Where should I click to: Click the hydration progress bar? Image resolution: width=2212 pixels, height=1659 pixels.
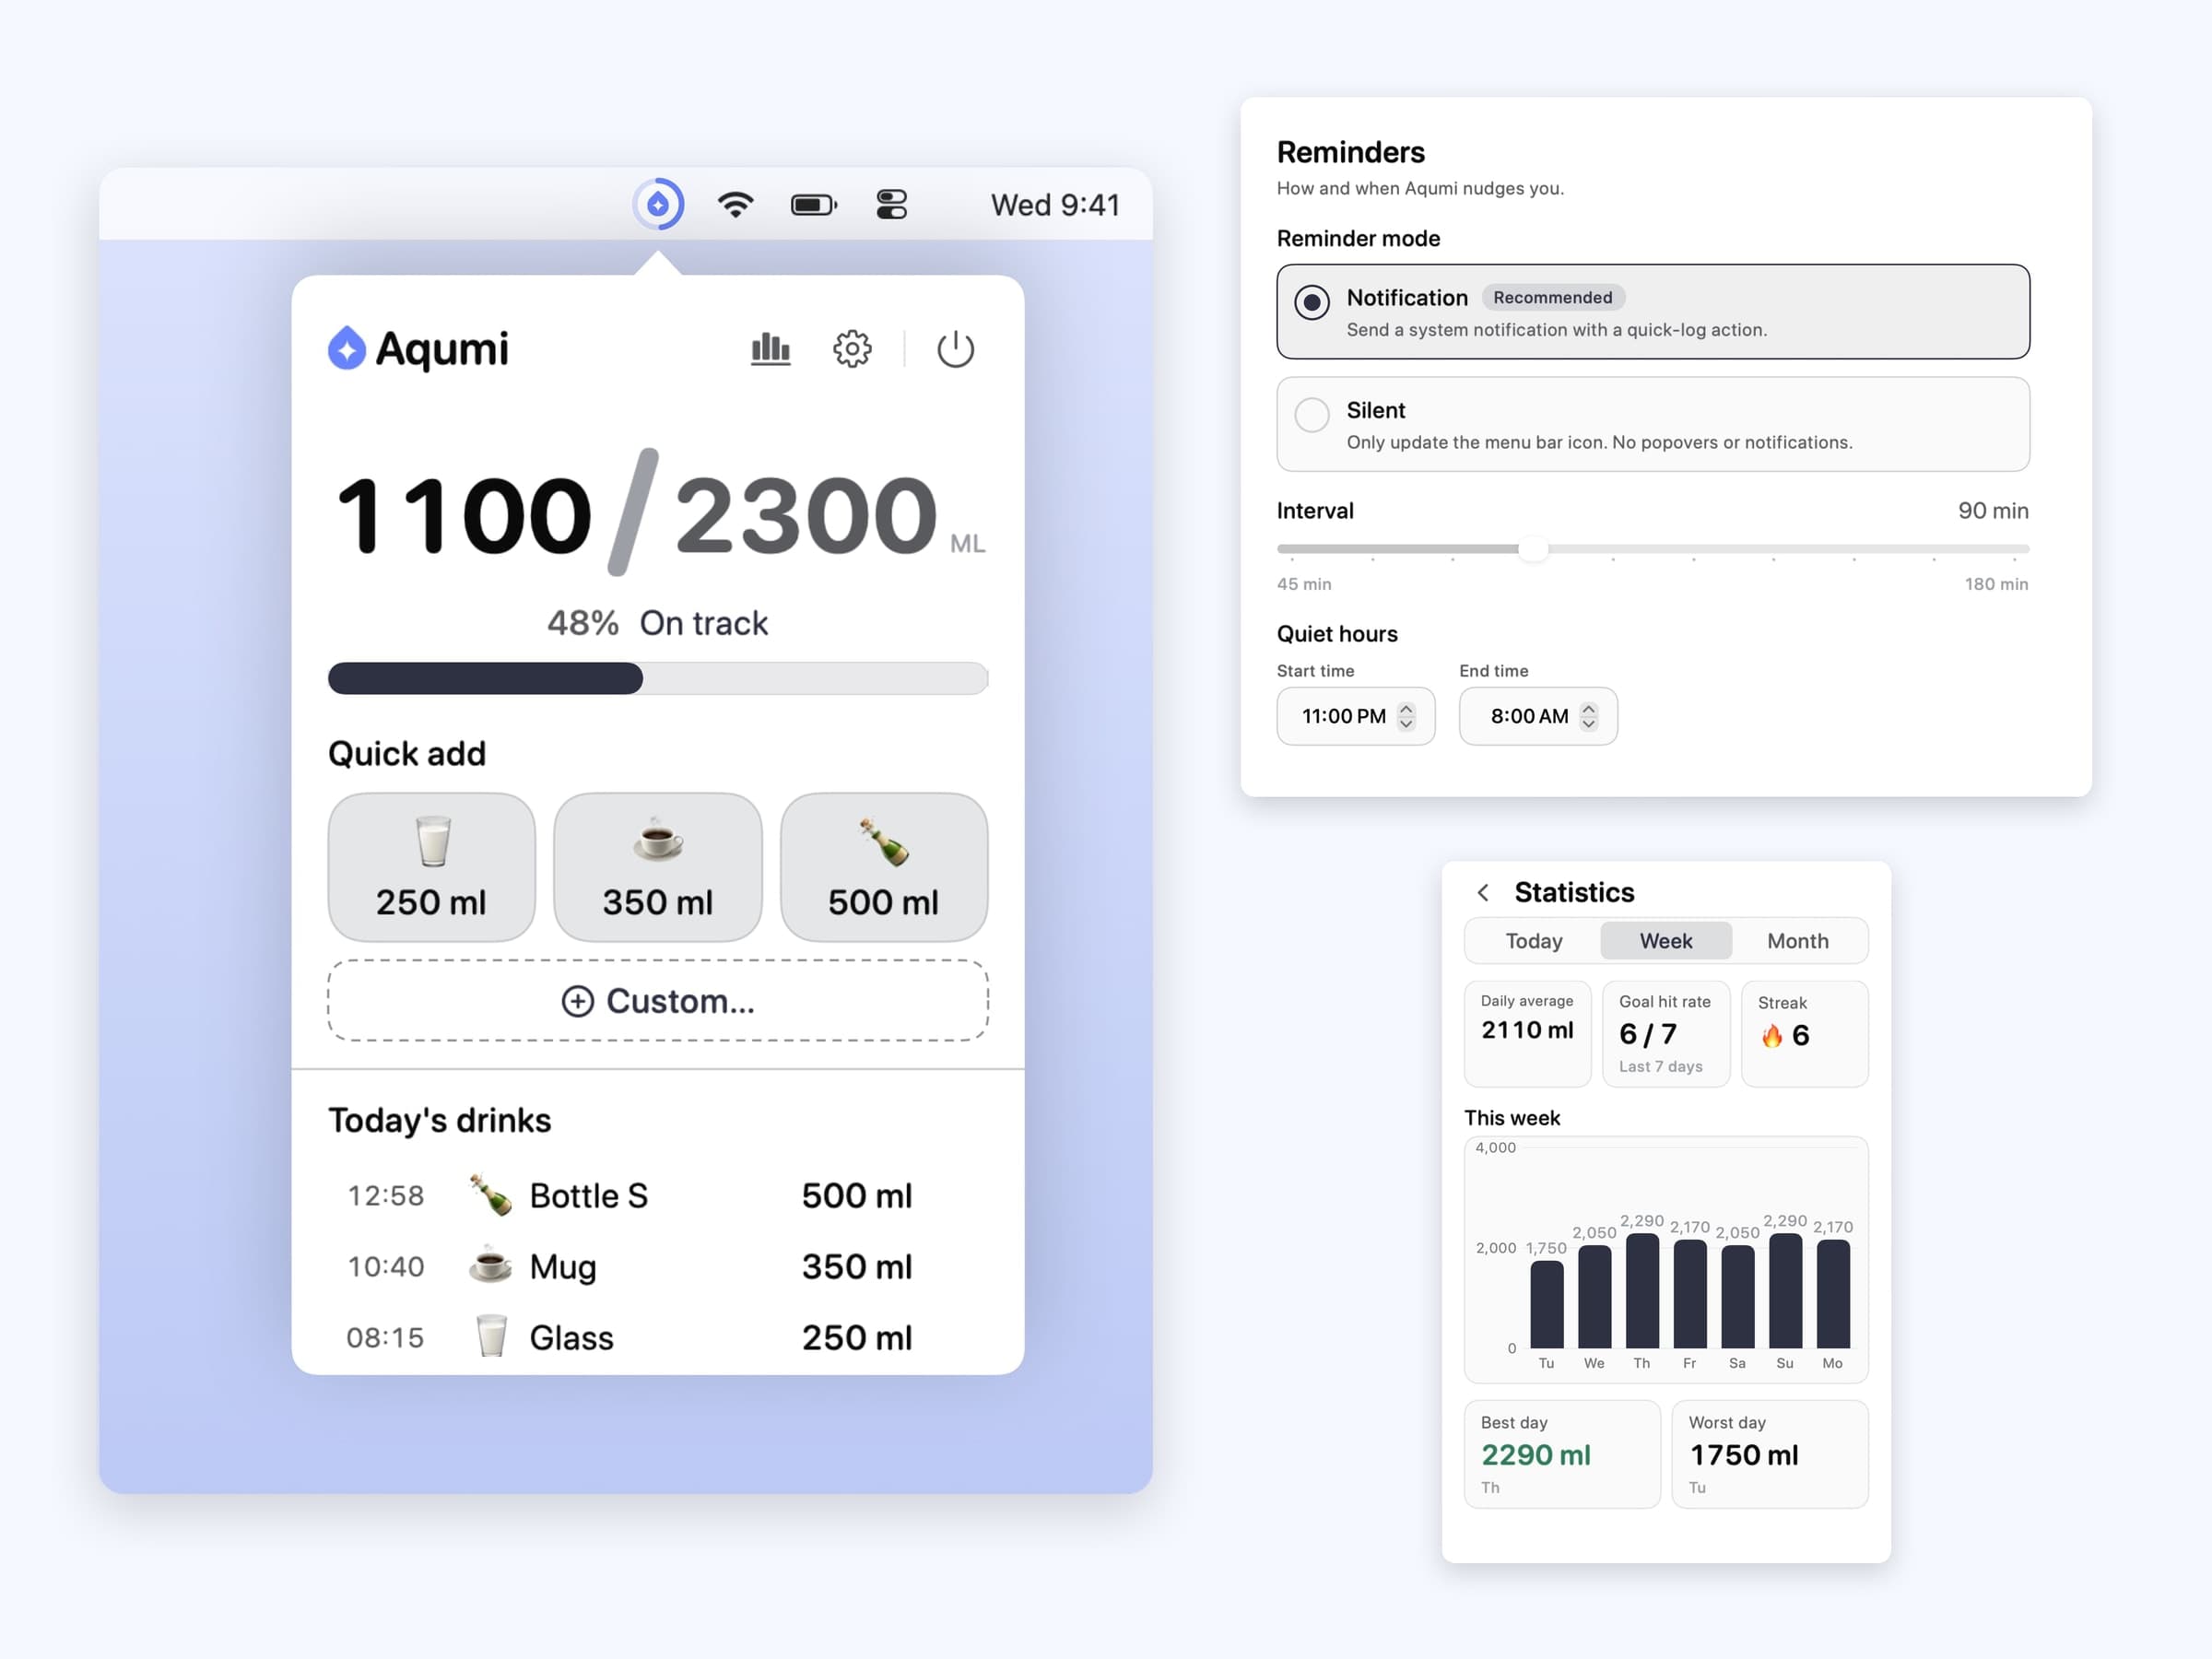(x=658, y=678)
